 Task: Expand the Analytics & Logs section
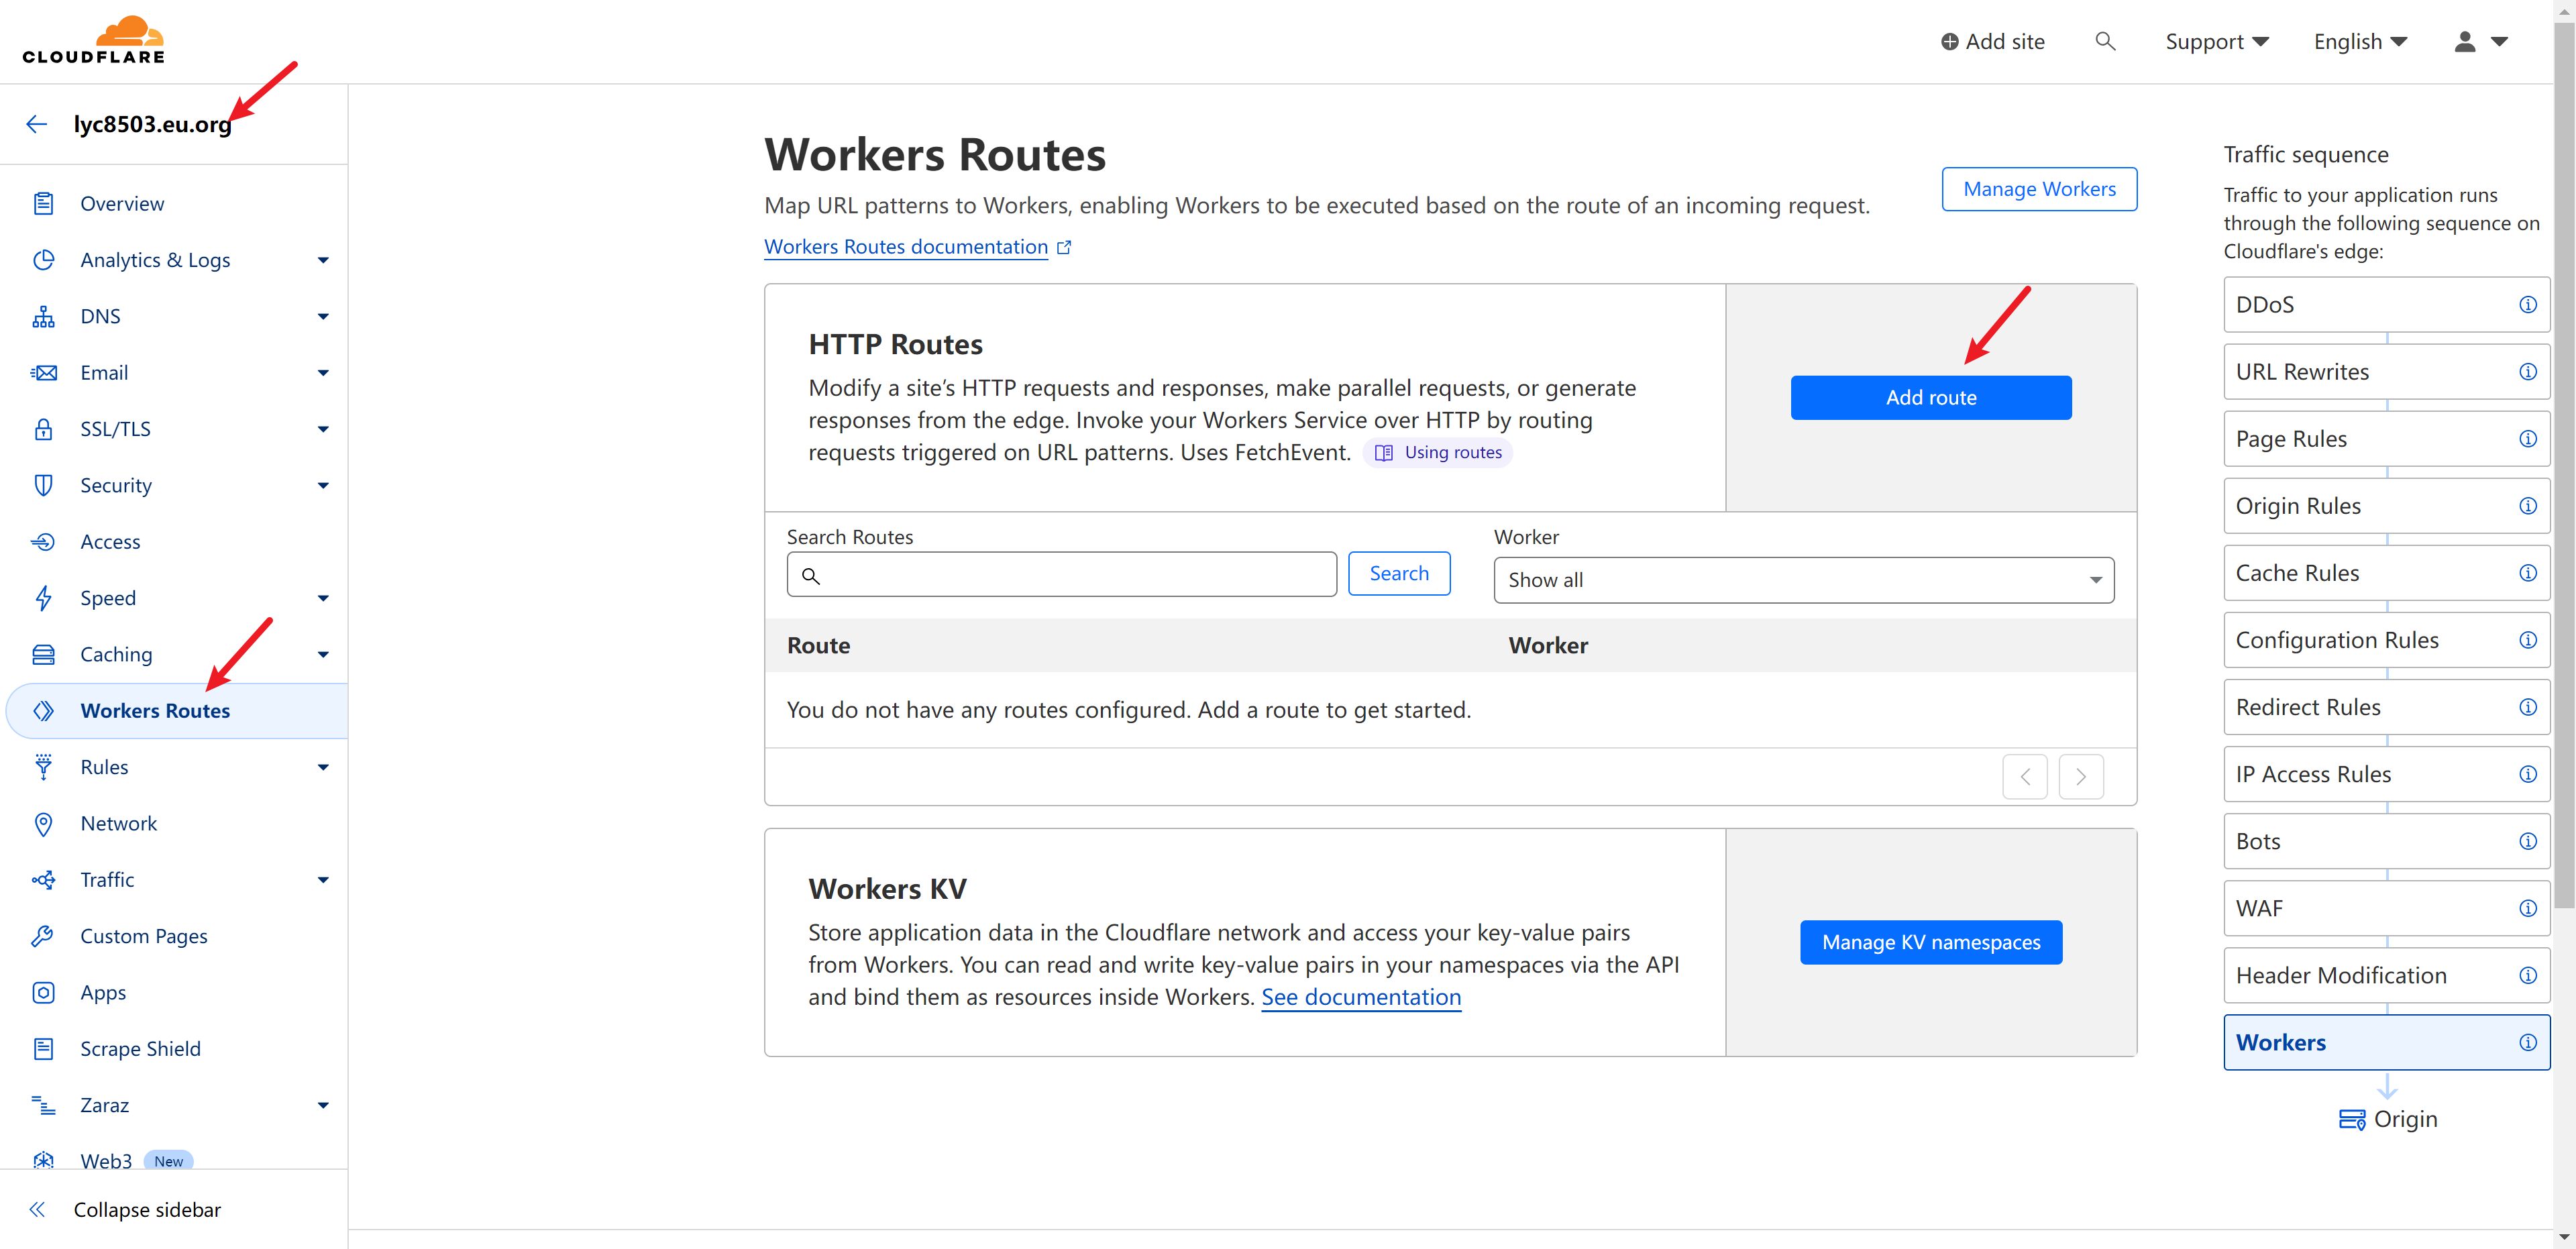323,260
